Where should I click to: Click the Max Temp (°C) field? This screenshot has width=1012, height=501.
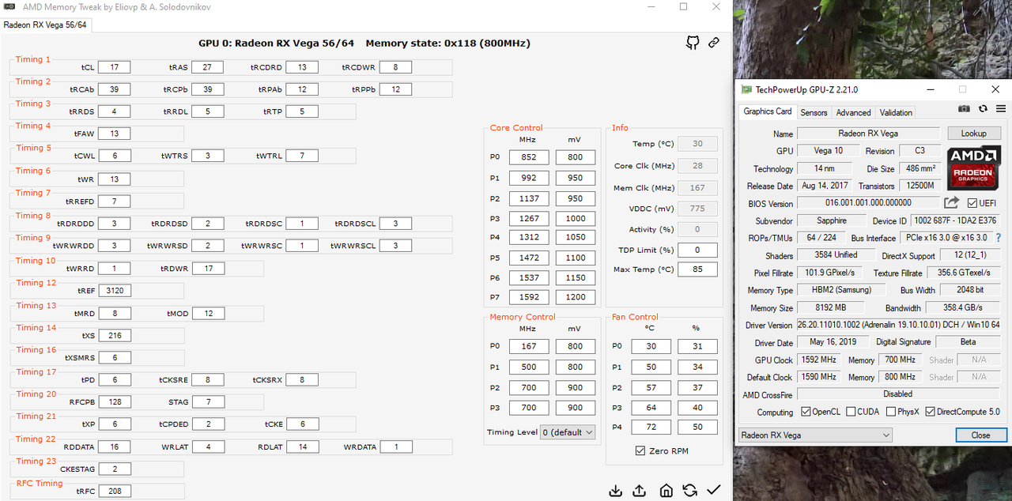(697, 269)
